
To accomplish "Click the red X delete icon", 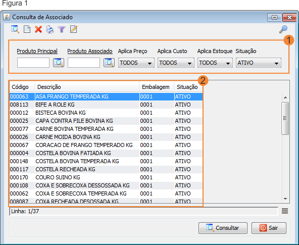I will (x=38, y=30).
